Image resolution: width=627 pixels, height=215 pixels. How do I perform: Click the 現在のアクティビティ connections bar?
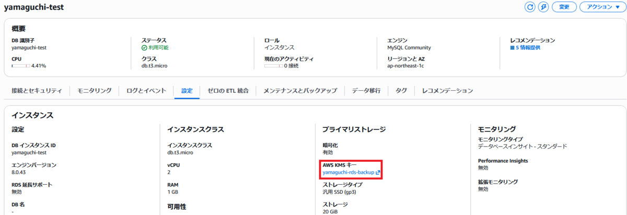pyautogui.click(x=273, y=66)
